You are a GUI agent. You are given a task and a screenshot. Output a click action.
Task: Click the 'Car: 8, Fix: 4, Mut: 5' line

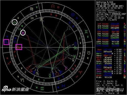click(x=109, y=85)
